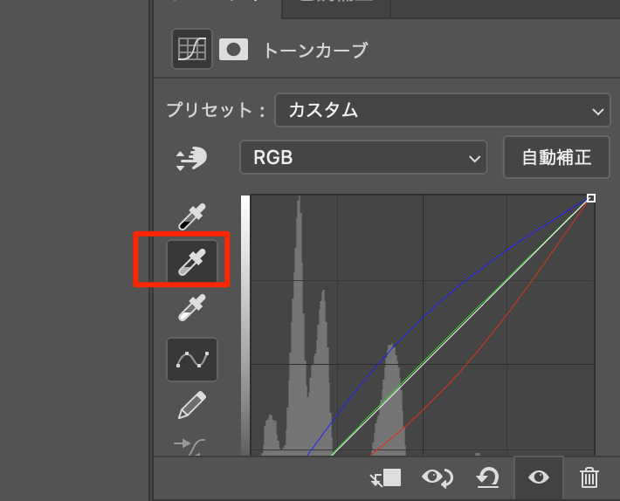
Task: Click the curve's top-right endpoint handle
Action: (x=591, y=199)
